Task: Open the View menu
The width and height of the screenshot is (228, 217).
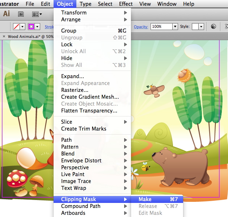Action: 145,4
